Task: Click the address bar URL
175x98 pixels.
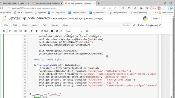Action: coord(34,8)
